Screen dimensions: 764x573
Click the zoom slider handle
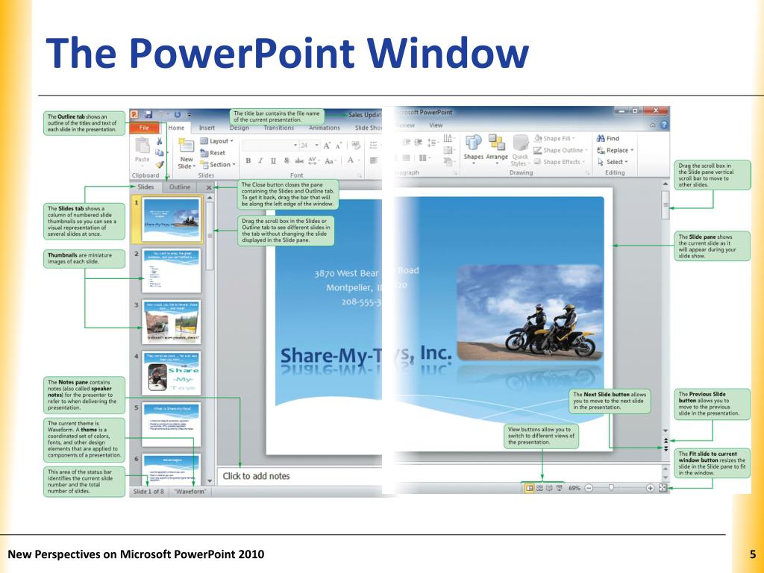(611, 488)
